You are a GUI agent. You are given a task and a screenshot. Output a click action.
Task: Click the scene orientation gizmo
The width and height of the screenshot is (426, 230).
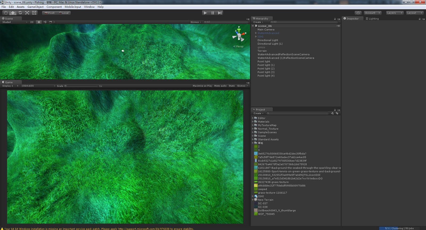(x=239, y=35)
